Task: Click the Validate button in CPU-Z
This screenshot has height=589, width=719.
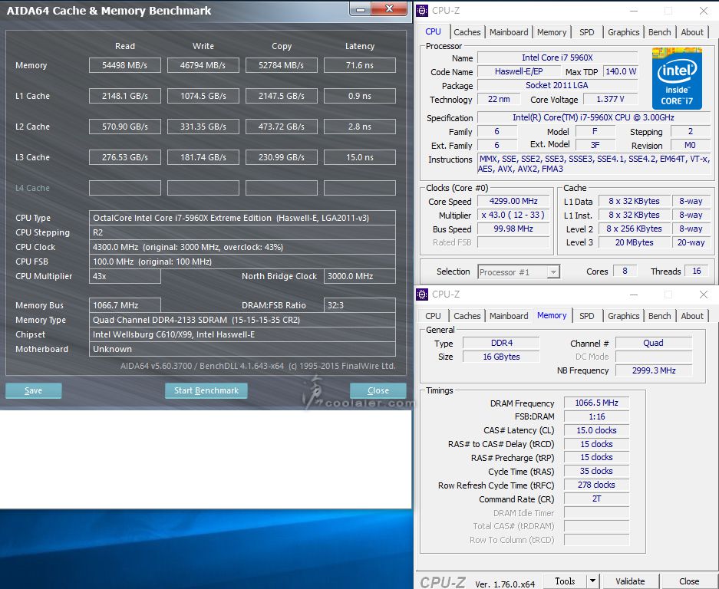Action: 630,581
